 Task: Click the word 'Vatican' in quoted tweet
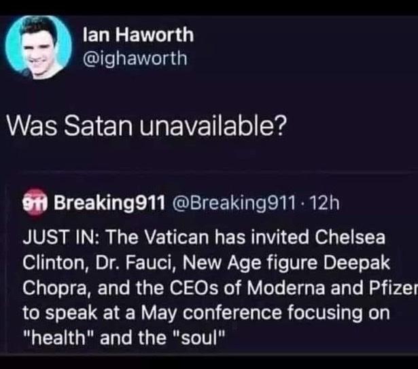pyautogui.click(x=177, y=238)
